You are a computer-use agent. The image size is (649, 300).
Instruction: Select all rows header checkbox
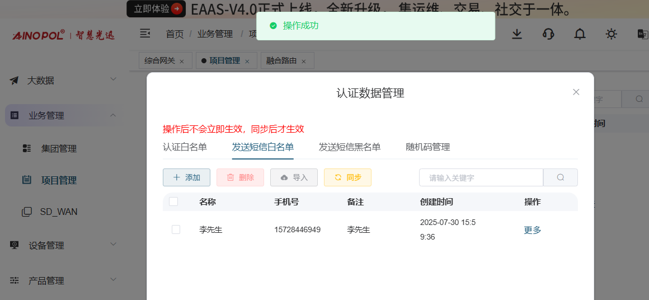coord(173,201)
